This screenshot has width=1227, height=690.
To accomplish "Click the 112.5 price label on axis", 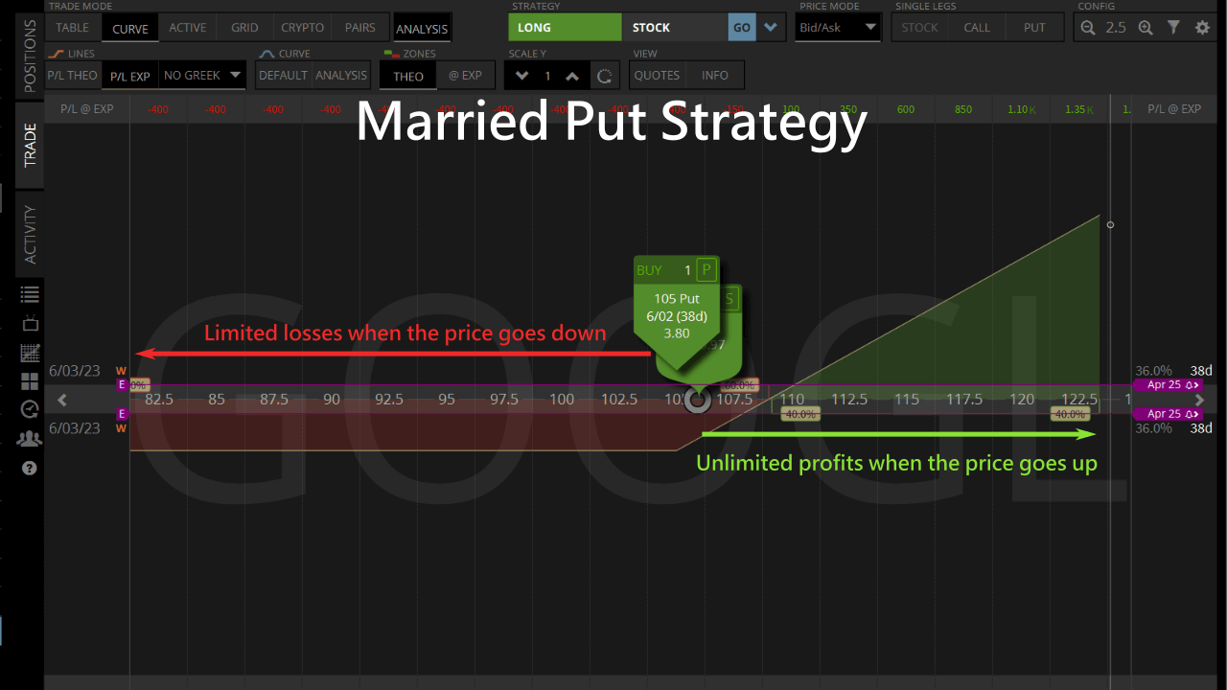I will coord(849,400).
